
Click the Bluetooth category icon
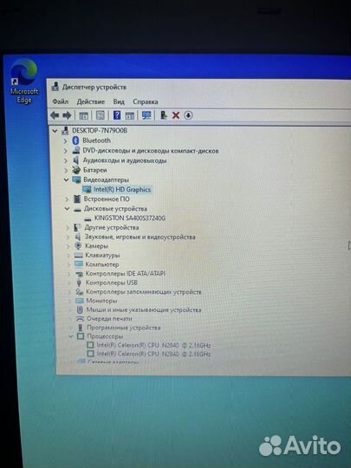click(75, 140)
